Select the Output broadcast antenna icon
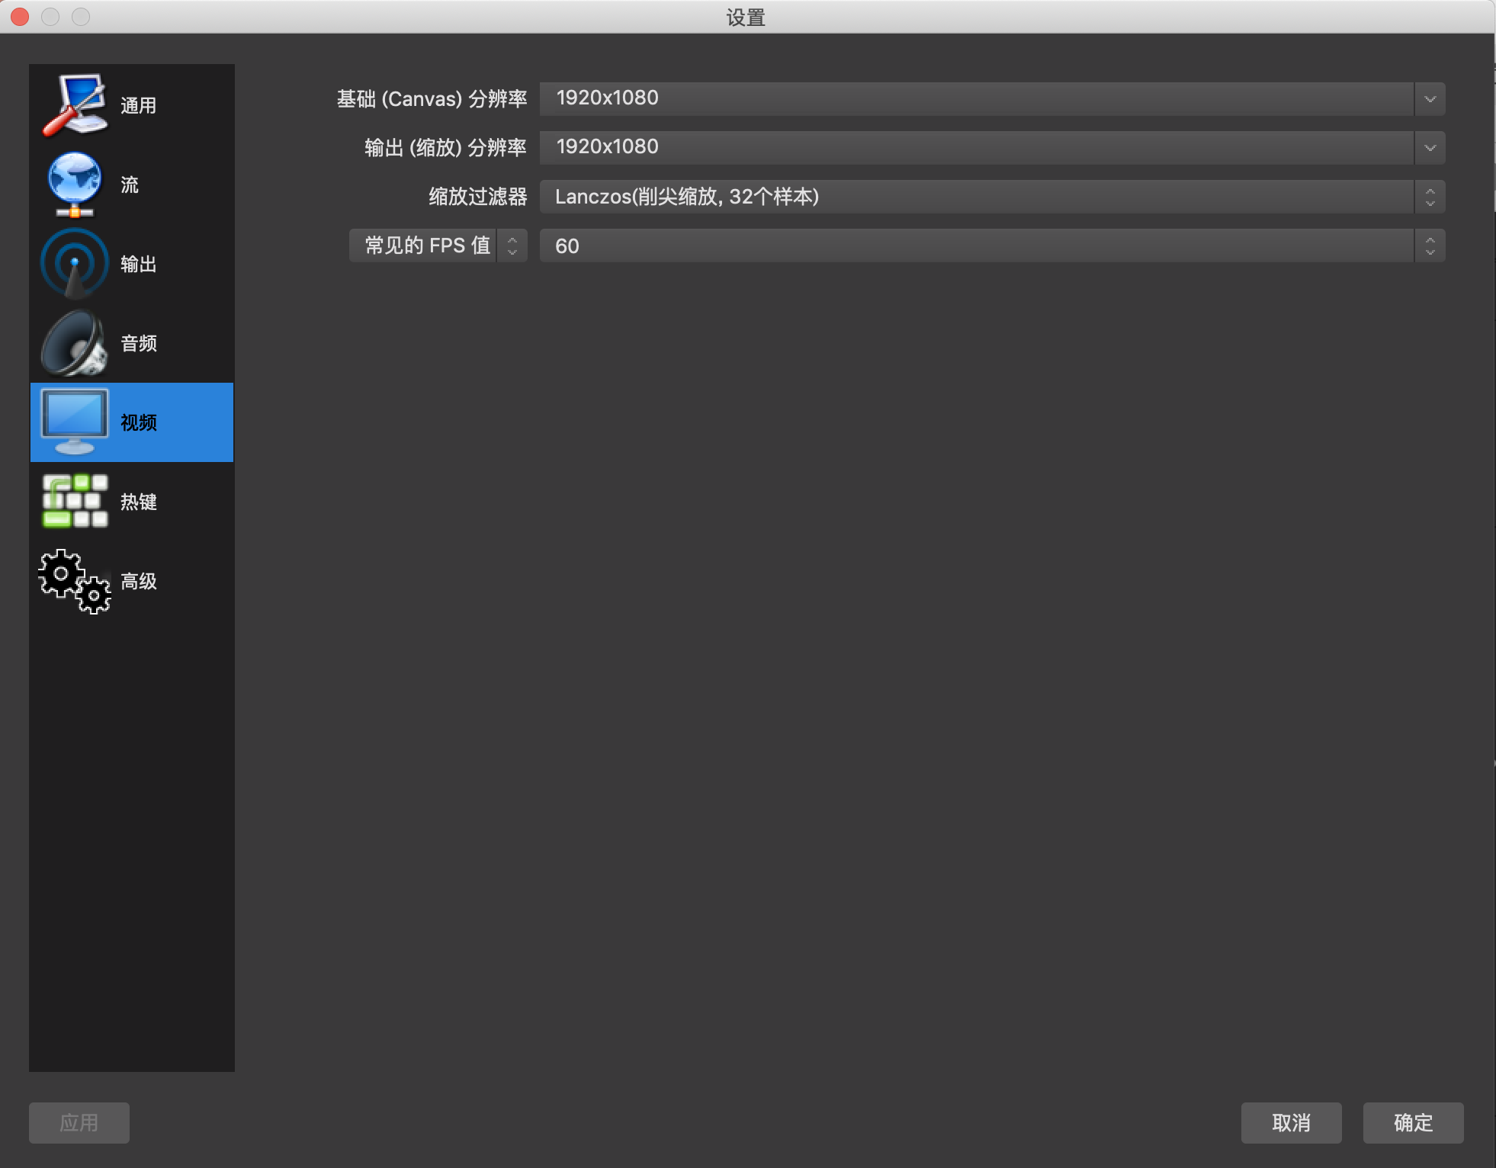The image size is (1496, 1168). coord(74,264)
